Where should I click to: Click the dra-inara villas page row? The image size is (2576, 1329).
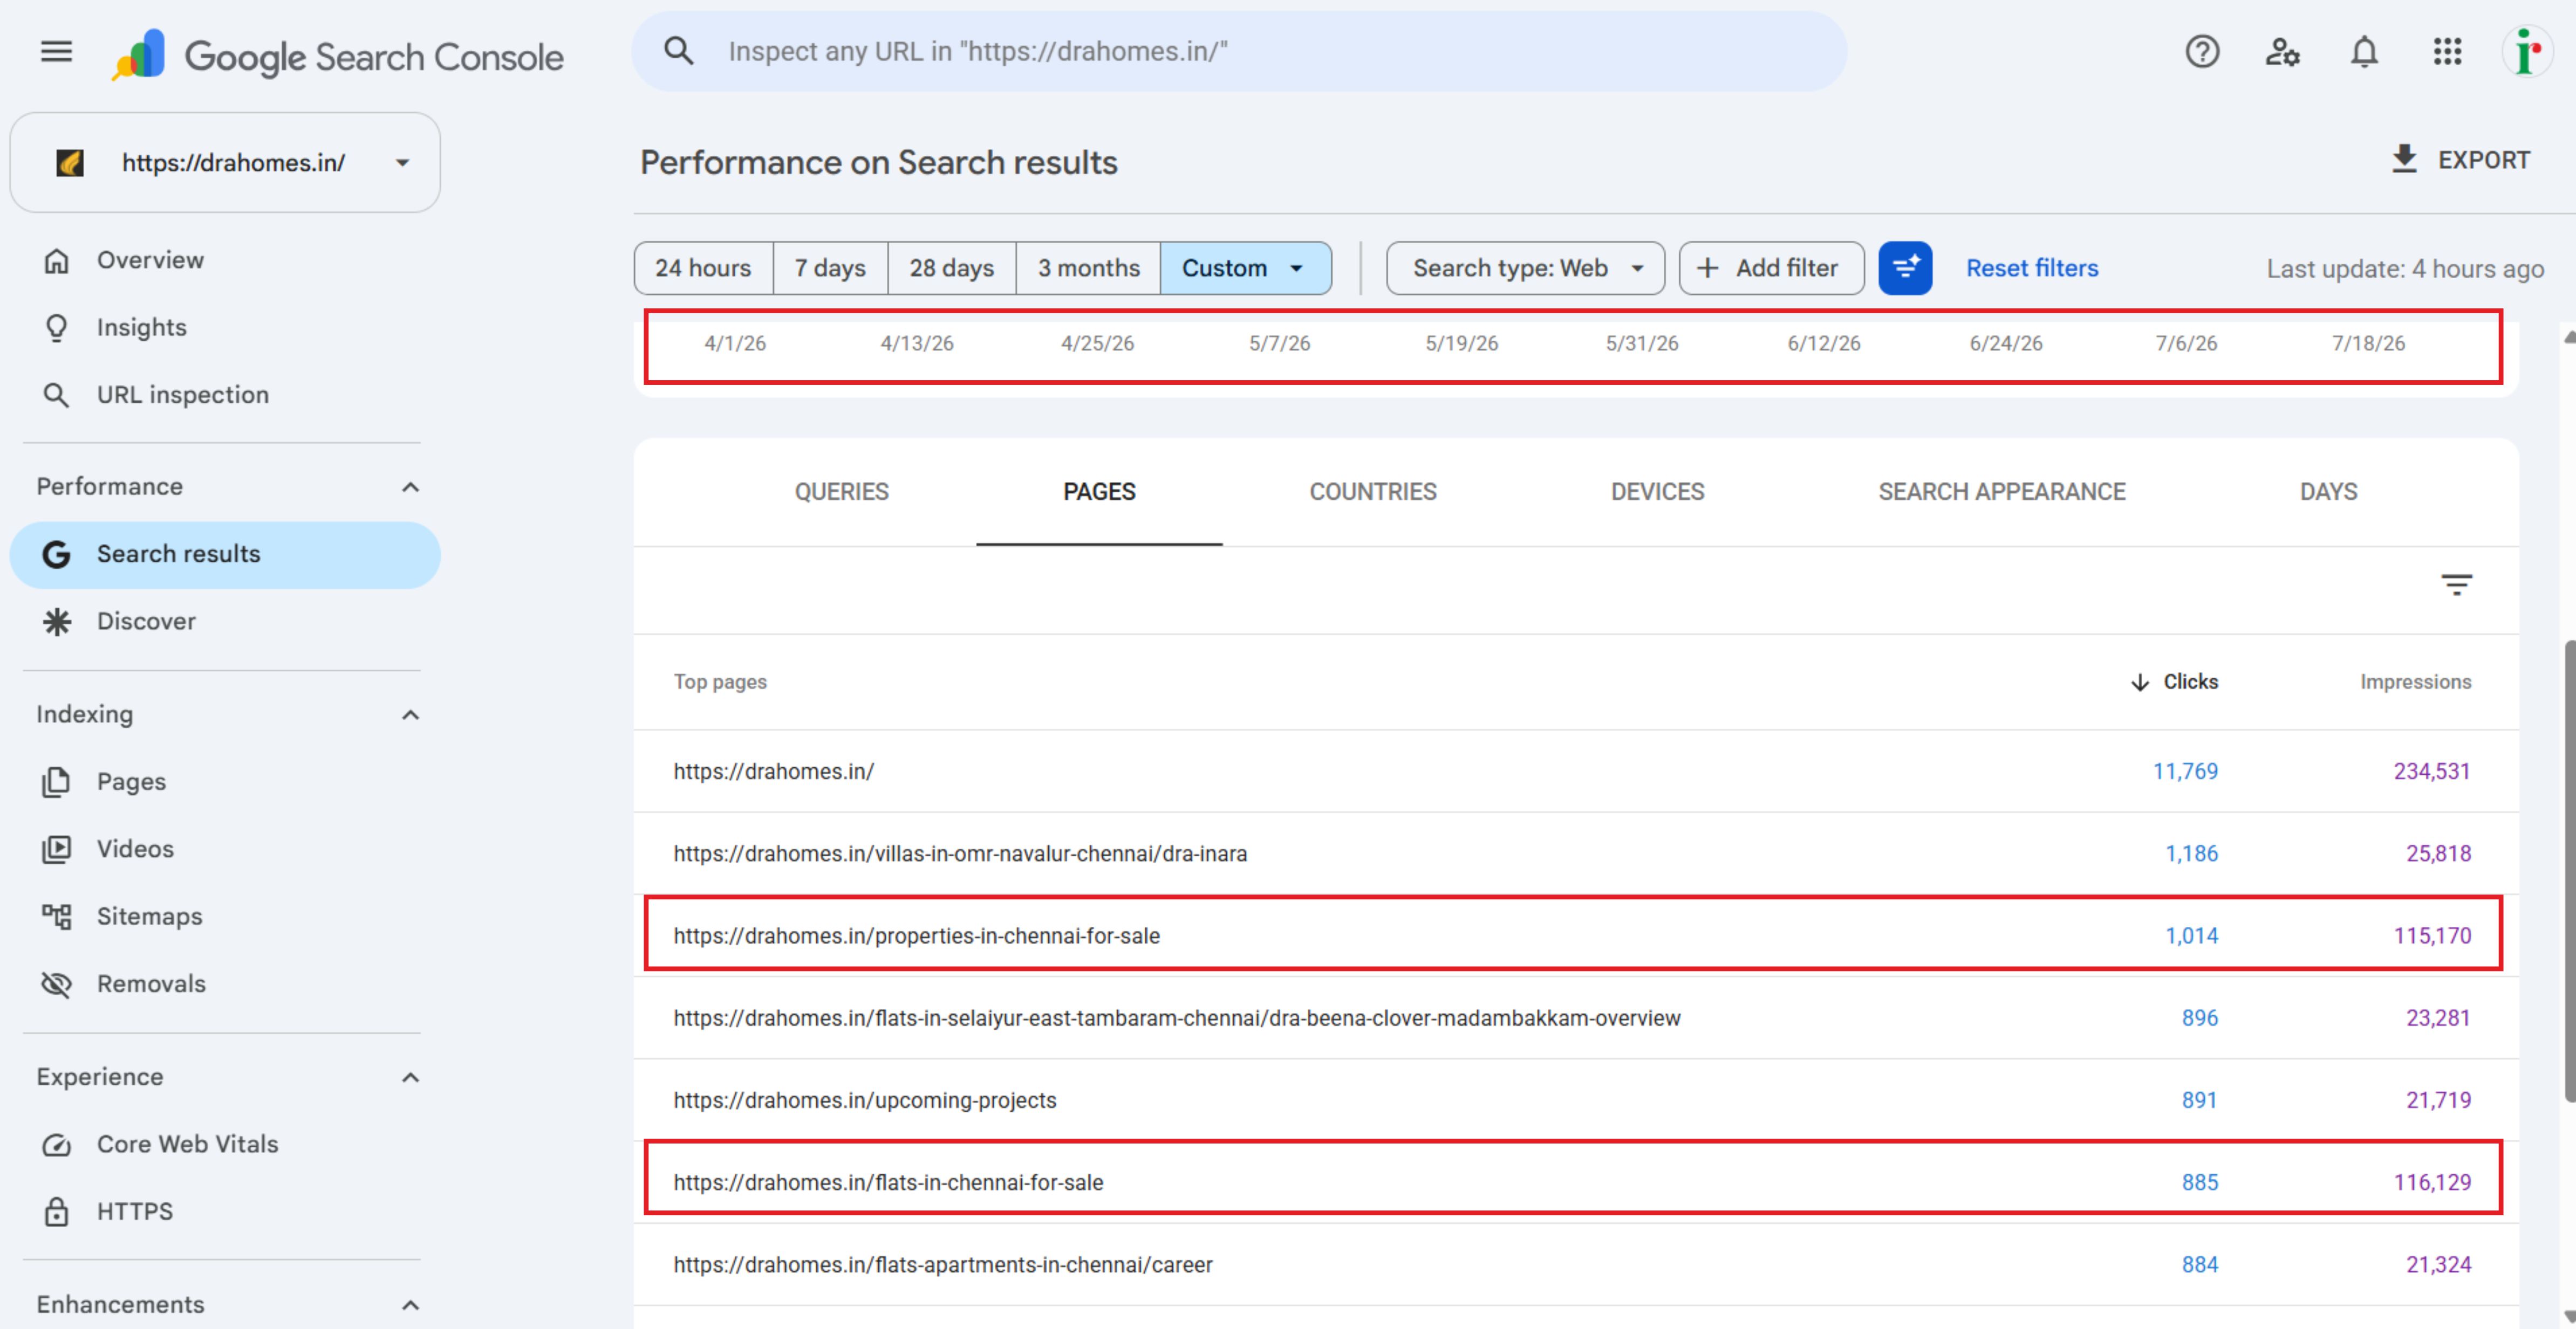click(x=1575, y=853)
